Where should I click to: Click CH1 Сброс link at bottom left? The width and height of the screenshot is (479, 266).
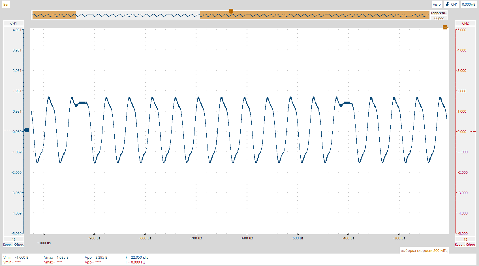click(x=19, y=244)
